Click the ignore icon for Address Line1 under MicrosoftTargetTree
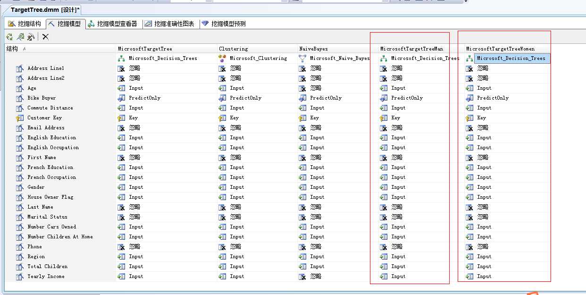 [x=121, y=68]
